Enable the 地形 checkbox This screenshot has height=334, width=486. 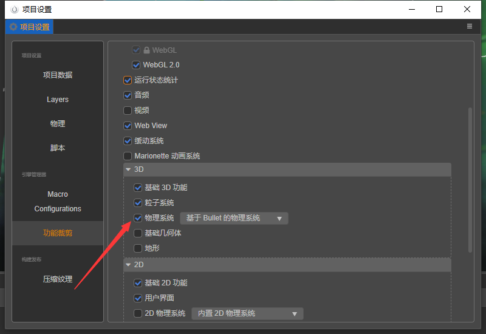click(138, 248)
